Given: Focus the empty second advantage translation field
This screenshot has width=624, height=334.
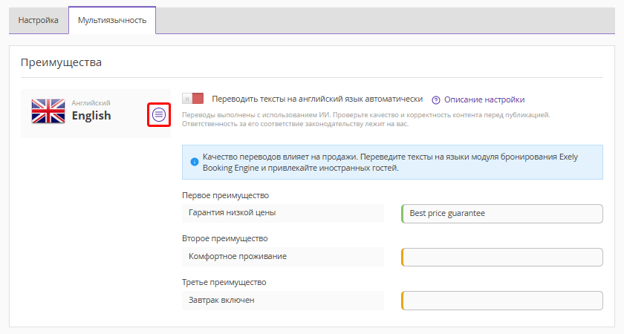Looking at the screenshot, I should [x=502, y=258].
